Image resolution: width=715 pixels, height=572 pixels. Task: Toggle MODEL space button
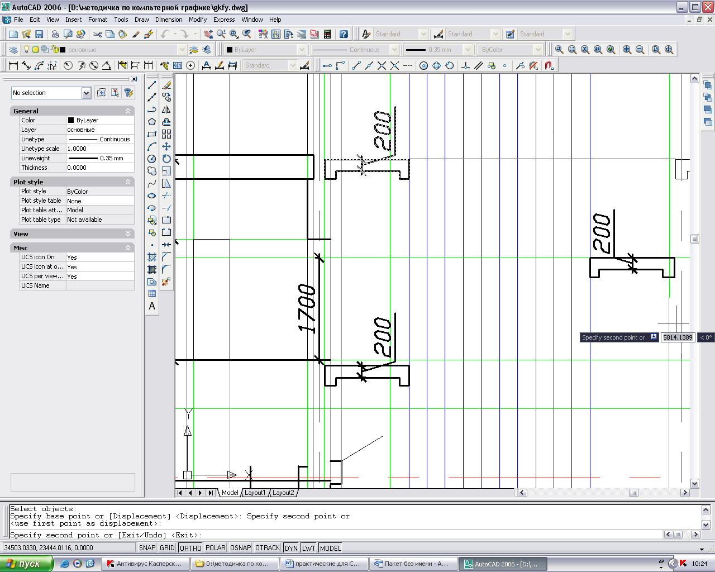pyautogui.click(x=331, y=548)
